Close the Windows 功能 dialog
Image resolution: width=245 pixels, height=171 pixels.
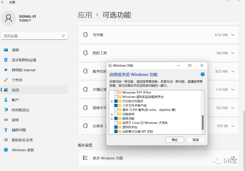click(202, 65)
